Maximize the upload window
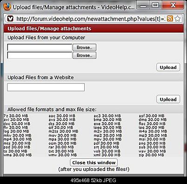This screenshot has width=187, height=184. tap(155, 6)
